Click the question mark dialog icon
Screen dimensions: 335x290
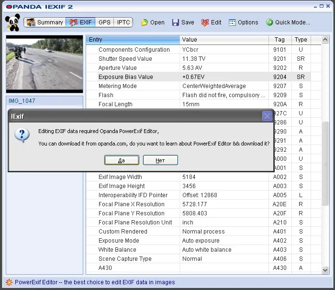click(22, 135)
